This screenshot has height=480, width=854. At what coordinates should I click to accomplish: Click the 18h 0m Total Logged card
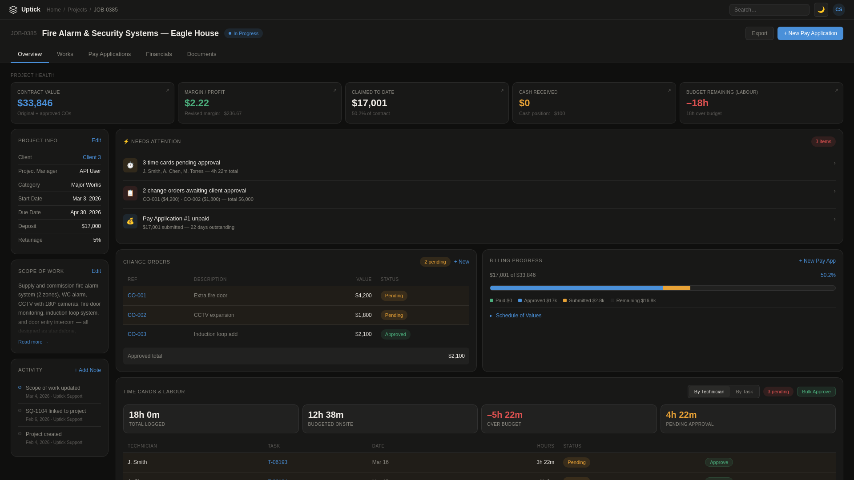[x=211, y=419]
